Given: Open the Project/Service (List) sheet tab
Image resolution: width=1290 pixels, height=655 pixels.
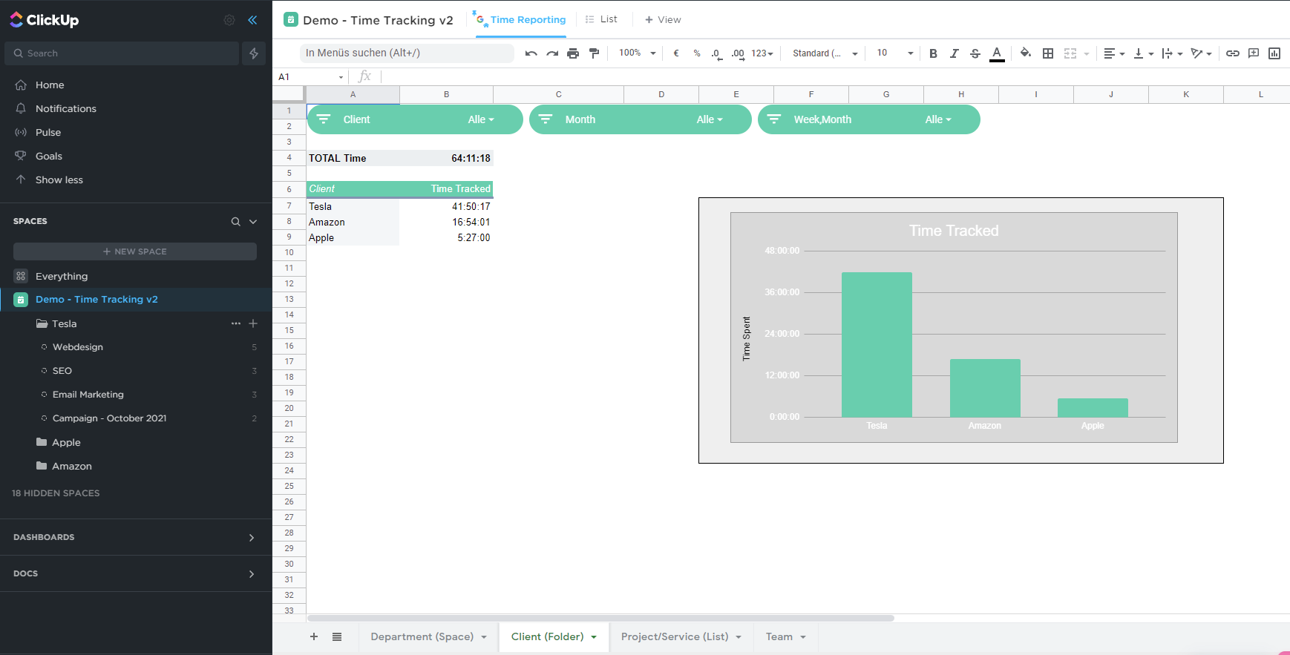Looking at the screenshot, I should (681, 637).
